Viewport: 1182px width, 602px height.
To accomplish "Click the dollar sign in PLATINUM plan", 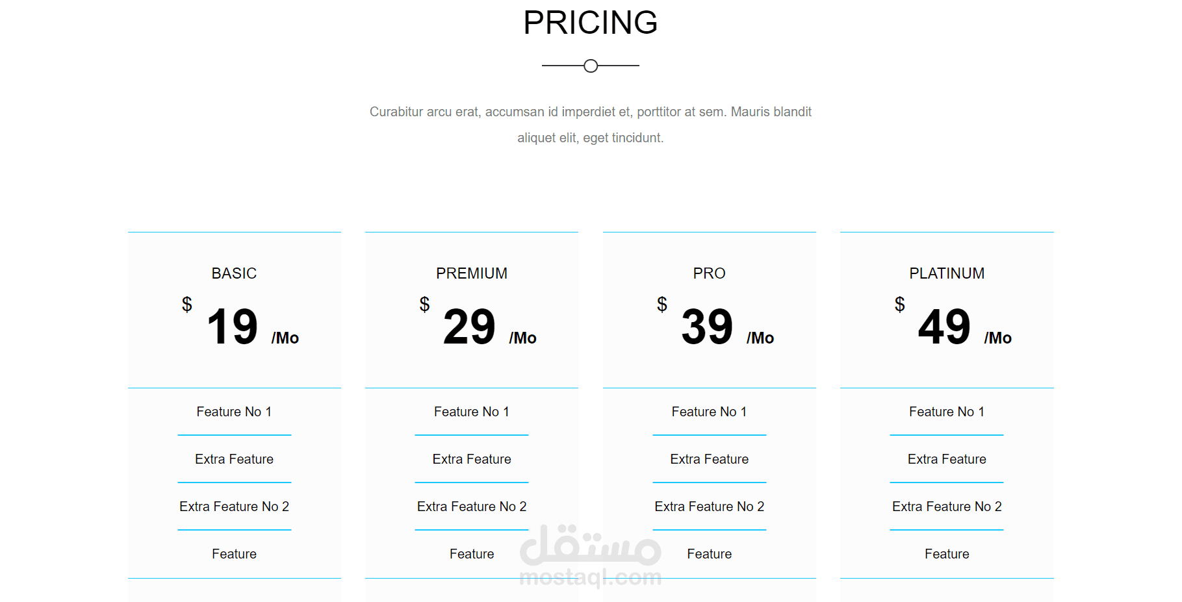I will coord(899,304).
